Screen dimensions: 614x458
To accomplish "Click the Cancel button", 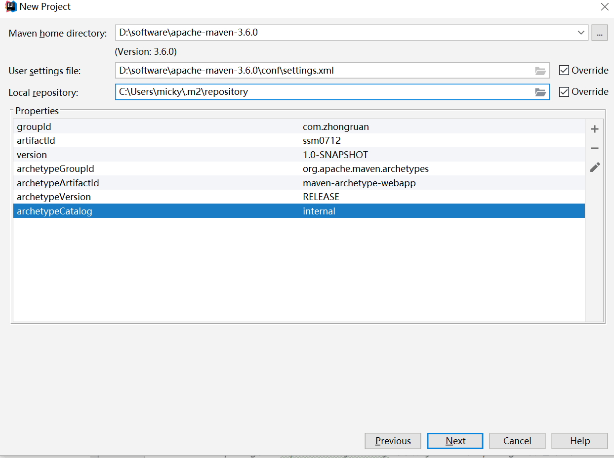I will point(517,441).
